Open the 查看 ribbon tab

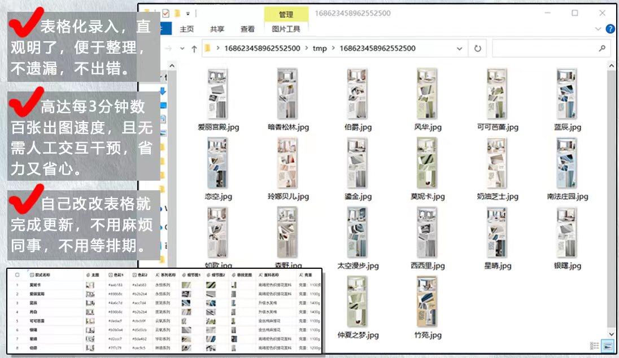[x=247, y=29]
